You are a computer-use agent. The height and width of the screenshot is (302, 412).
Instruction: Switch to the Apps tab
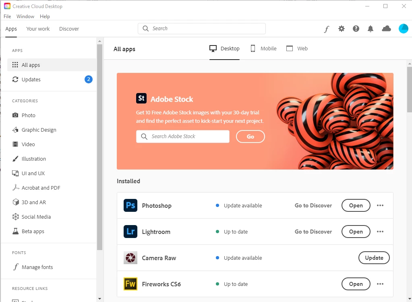click(x=11, y=29)
